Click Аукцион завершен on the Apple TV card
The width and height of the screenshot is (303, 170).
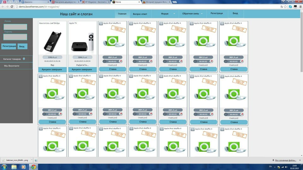click(x=82, y=69)
